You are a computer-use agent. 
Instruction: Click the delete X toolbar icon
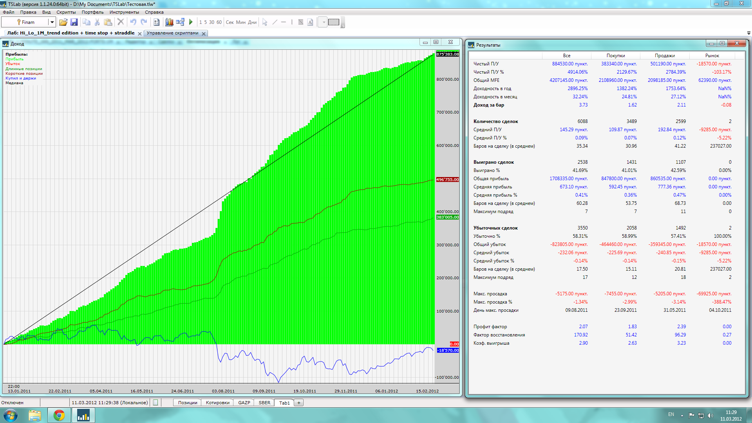121,22
